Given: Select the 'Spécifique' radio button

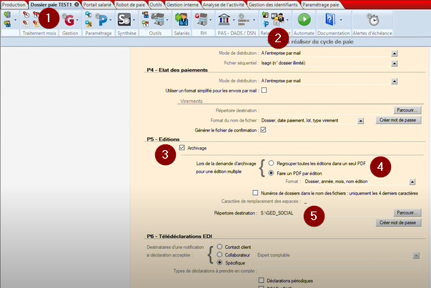Looking at the screenshot, I should 219,262.
